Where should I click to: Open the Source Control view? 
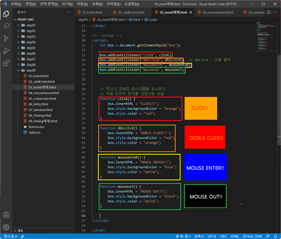tap(6, 38)
